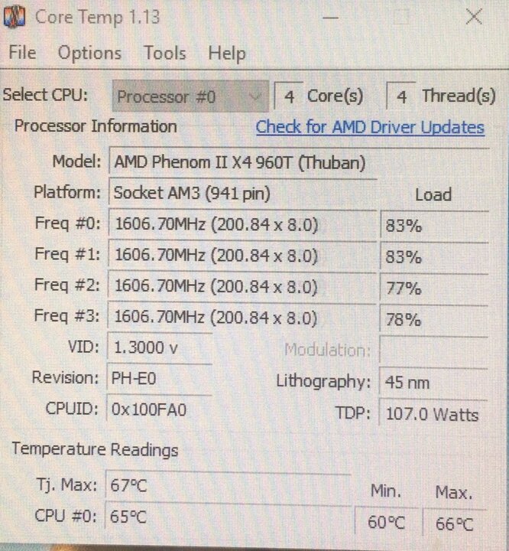
Task: Minimize the Core Temp window
Action: (330, 17)
